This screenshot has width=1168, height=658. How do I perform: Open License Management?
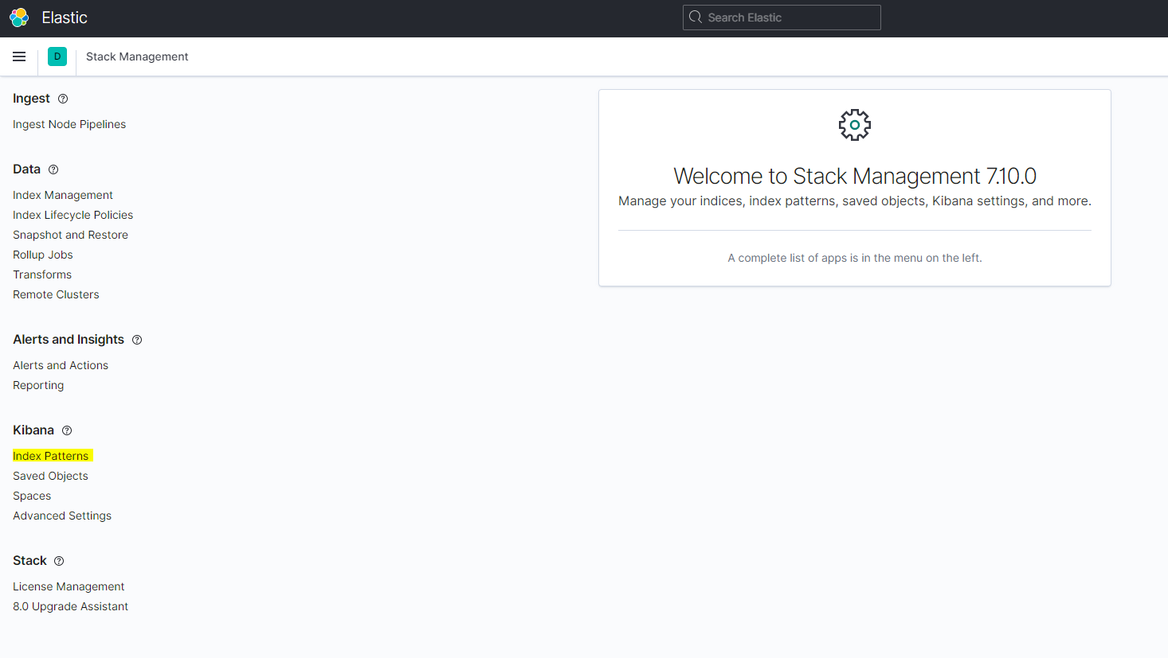coord(69,586)
